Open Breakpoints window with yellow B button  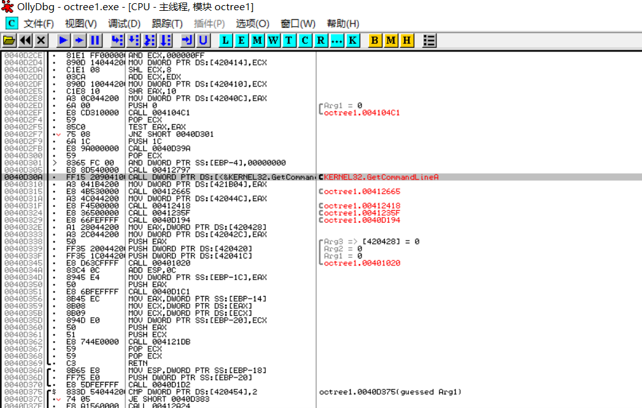[x=375, y=41]
